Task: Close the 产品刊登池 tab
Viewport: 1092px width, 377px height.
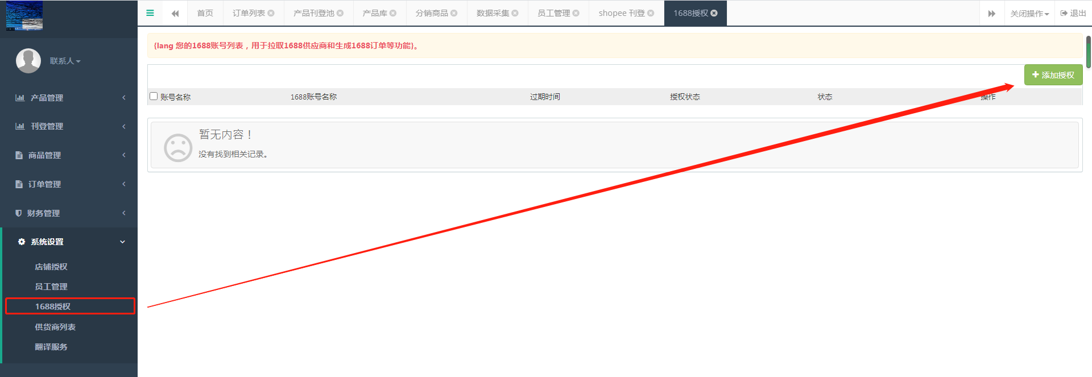Action: pyautogui.click(x=340, y=13)
